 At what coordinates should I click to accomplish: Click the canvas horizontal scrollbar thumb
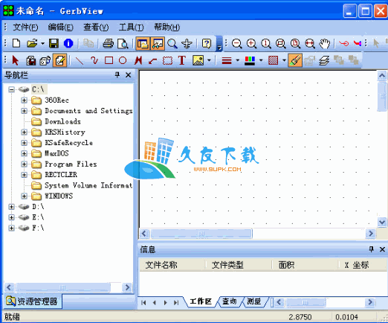[201, 234]
